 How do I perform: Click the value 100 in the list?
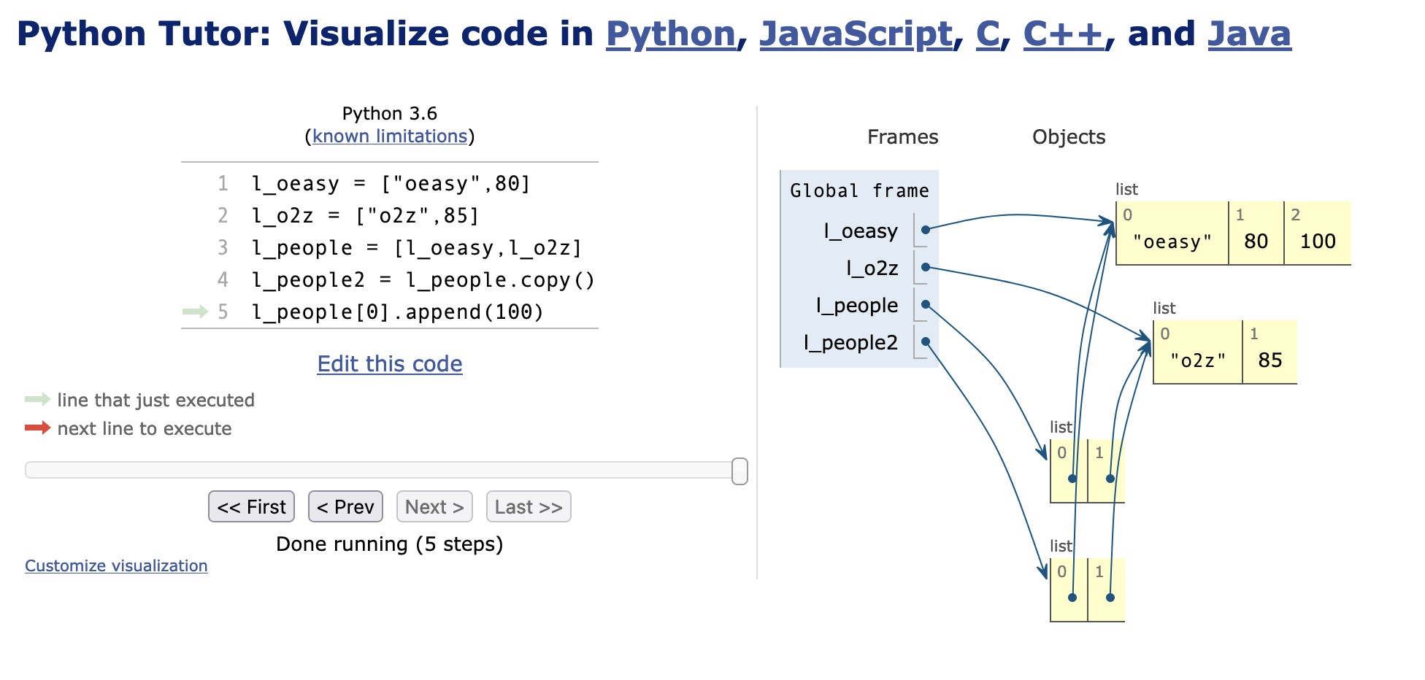1318,241
